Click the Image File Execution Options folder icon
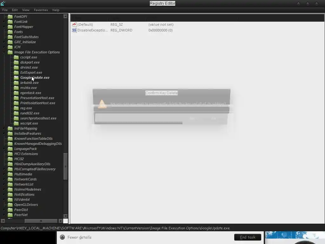This screenshot has width=325, height=244. [x=10, y=52]
